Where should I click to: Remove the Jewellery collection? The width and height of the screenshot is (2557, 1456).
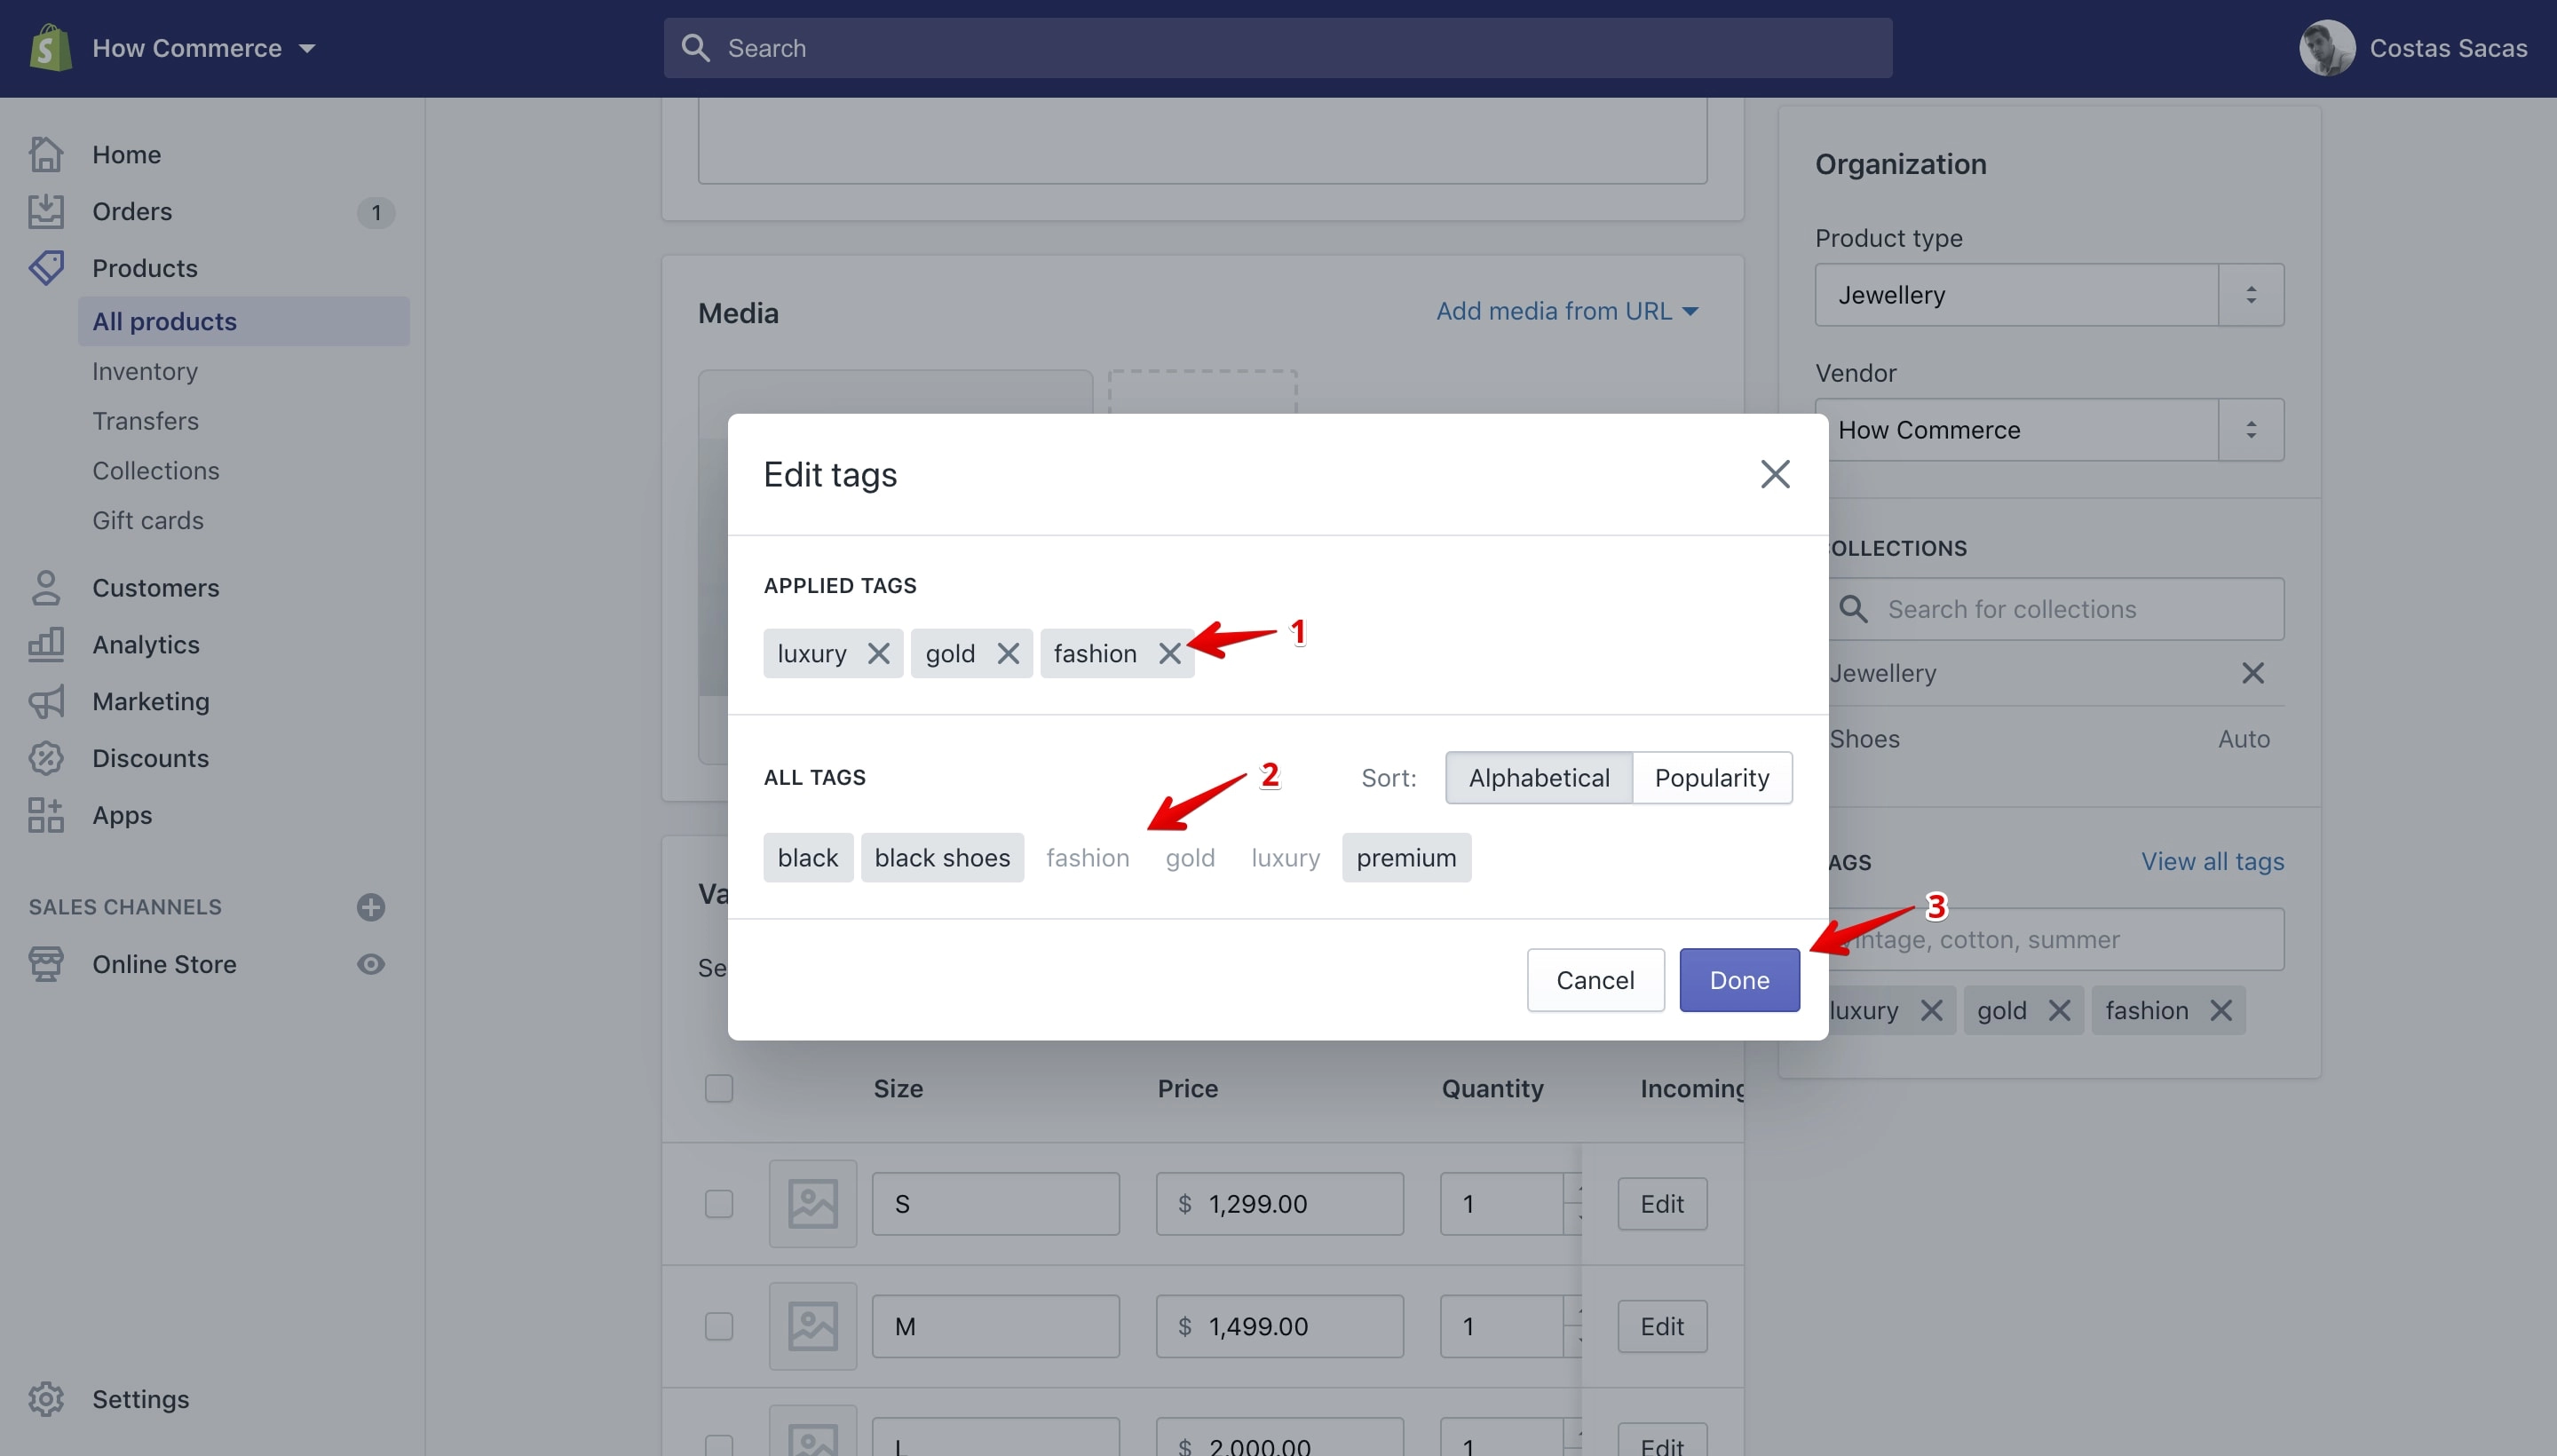point(2252,673)
